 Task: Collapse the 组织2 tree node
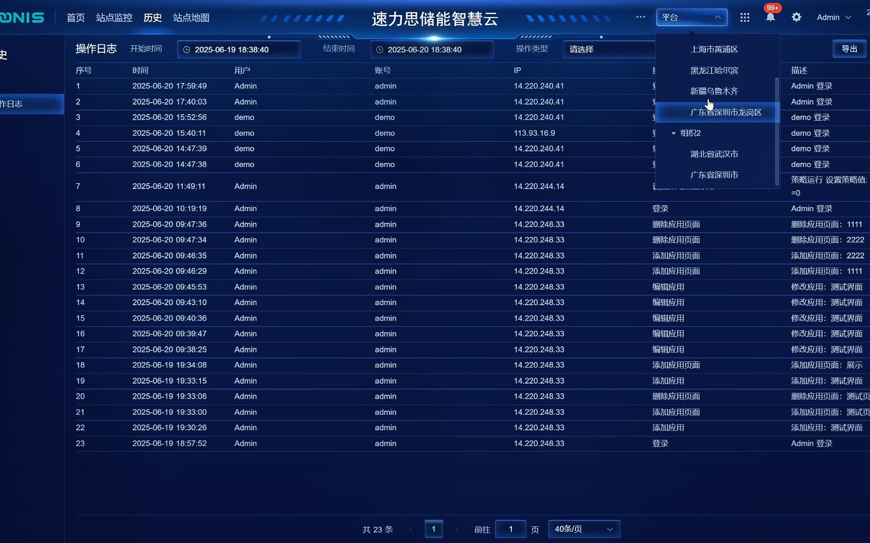coord(674,133)
